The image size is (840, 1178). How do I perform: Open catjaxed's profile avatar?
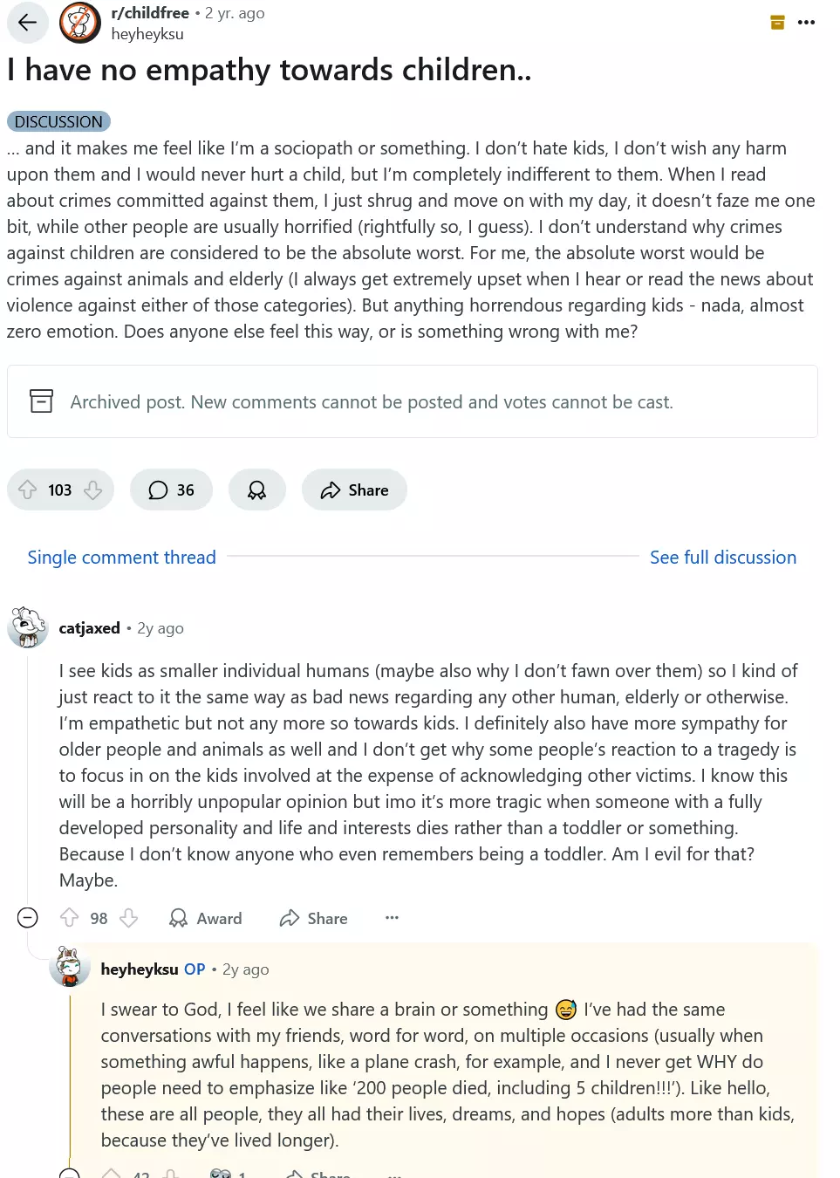point(28,627)
